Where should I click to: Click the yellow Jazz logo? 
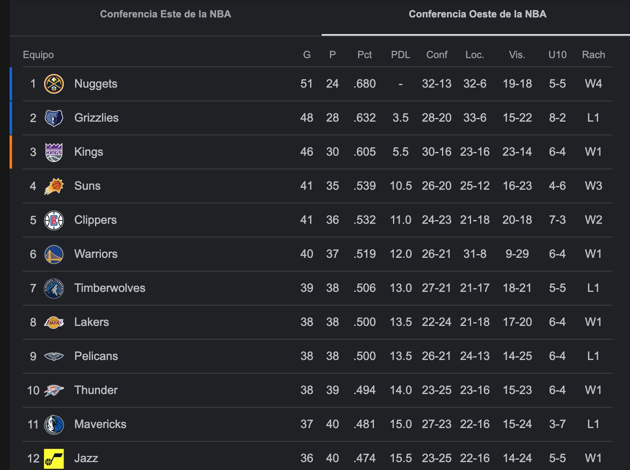point(54,458)
